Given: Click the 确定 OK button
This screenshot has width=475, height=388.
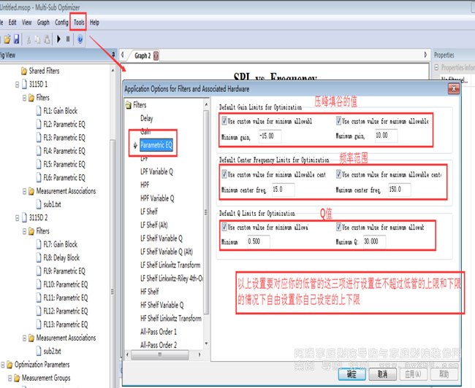Looking at the screenshot, I should [x=351, y=373].
